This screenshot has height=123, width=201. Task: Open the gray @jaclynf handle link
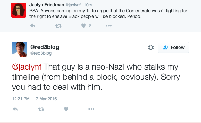pyautogui.click(x=73, y=5)
